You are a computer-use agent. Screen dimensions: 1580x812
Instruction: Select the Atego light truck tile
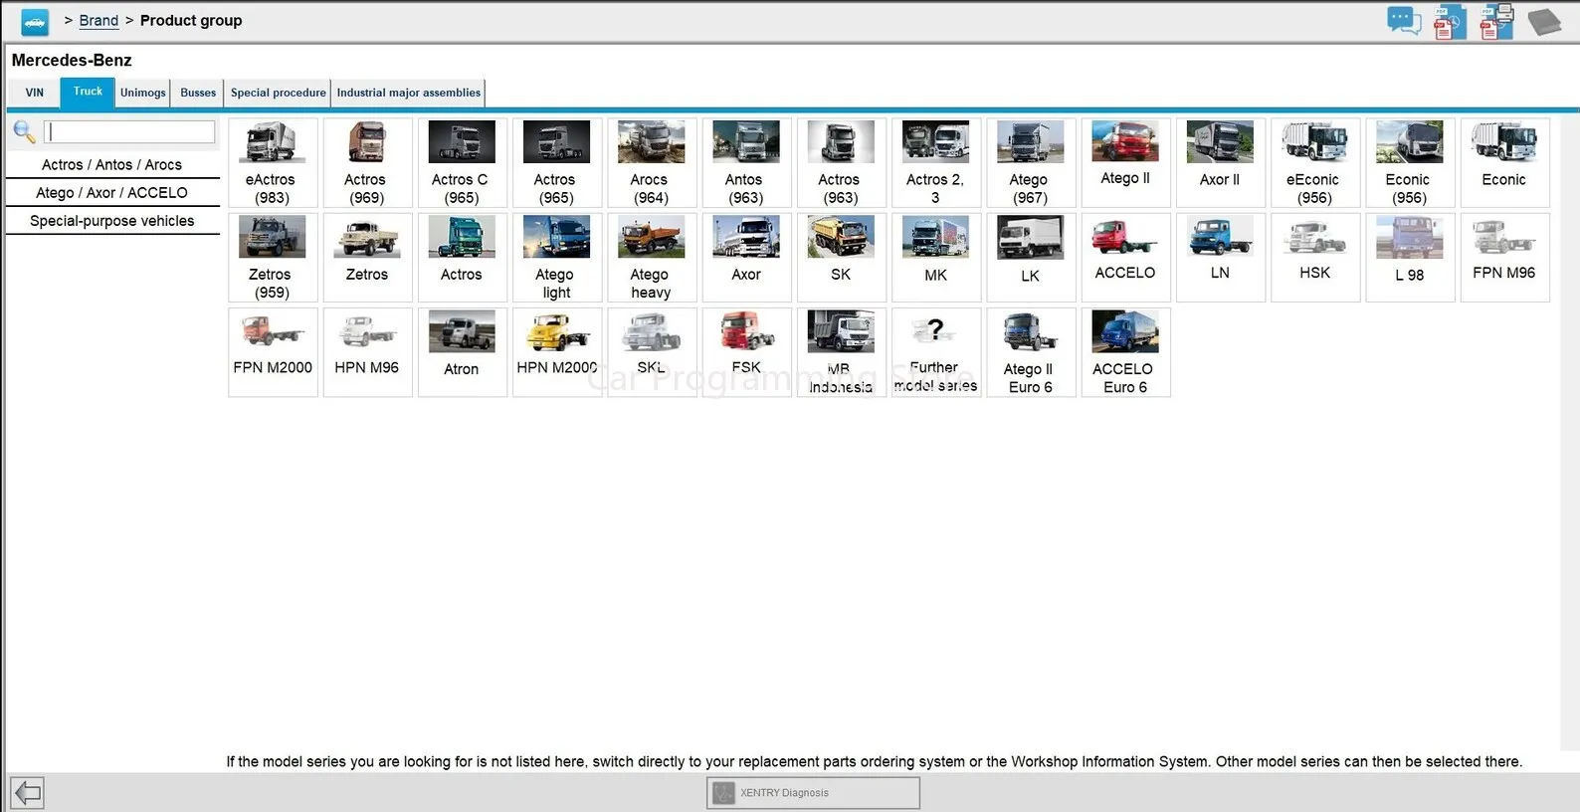point(556,257)
